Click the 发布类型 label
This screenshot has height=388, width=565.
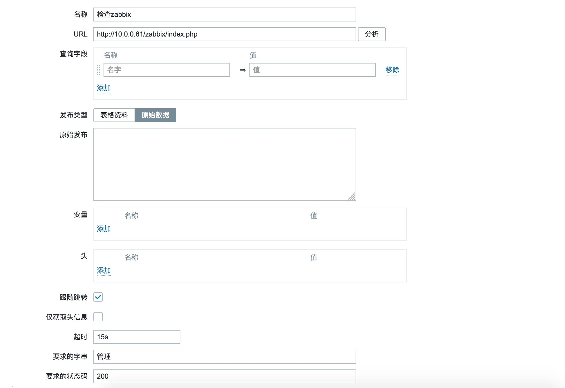[x=74, y=115]
